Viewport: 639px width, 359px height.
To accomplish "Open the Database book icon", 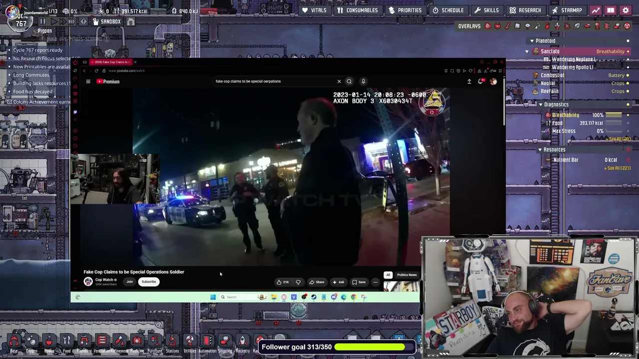I will pyautogui.click(x=611, y=10).
